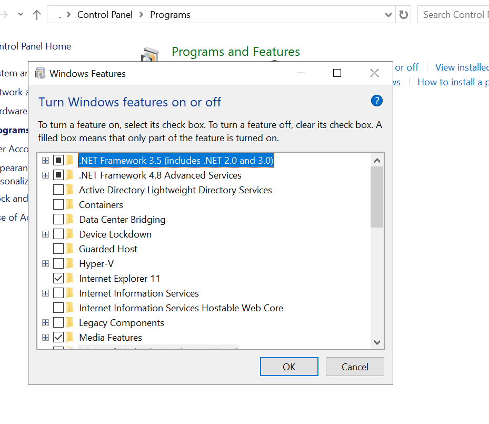This screenshot has width=489, height=424.
Task: Expand the Media Features node
Action: (46, 337)
